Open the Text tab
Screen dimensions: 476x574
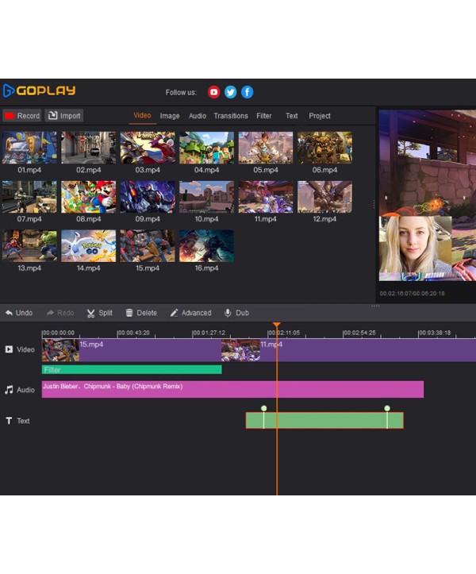292,116
